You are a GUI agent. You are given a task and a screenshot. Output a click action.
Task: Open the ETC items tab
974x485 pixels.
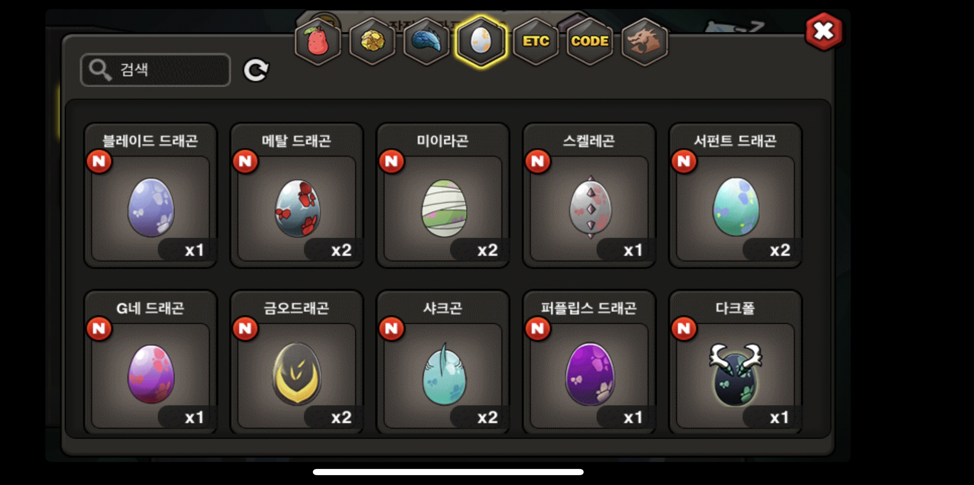(535, 42)
